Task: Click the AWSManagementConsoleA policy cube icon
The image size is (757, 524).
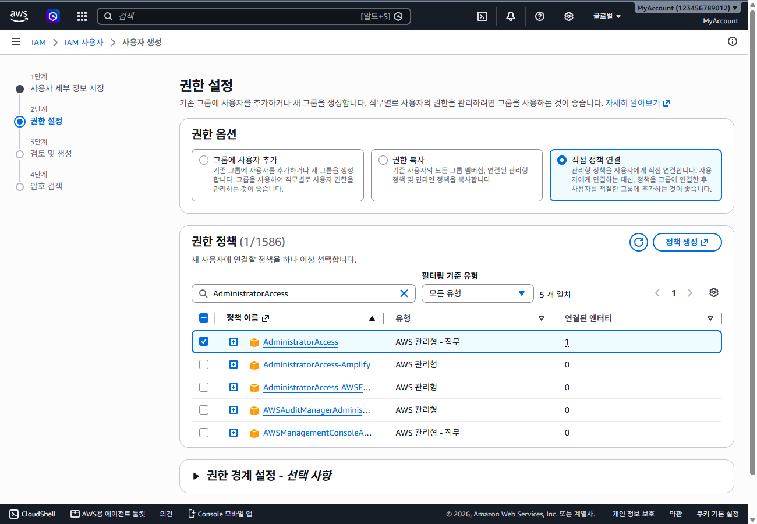Action: 254,433
